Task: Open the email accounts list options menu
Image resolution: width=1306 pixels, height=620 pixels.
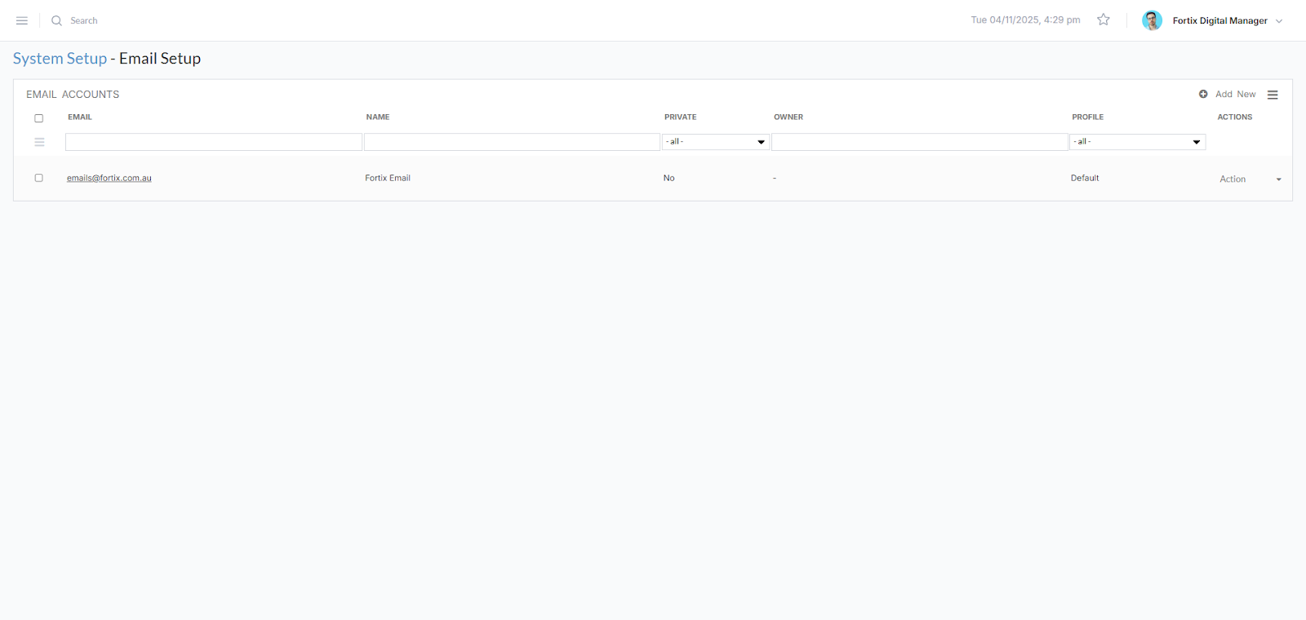Action: pyautogui.click(x=1273, y=95)
